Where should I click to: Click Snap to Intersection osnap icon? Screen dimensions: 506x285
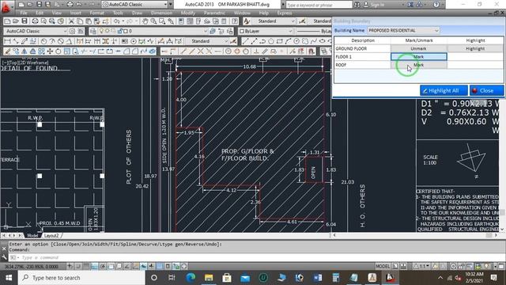click(200, 51)
